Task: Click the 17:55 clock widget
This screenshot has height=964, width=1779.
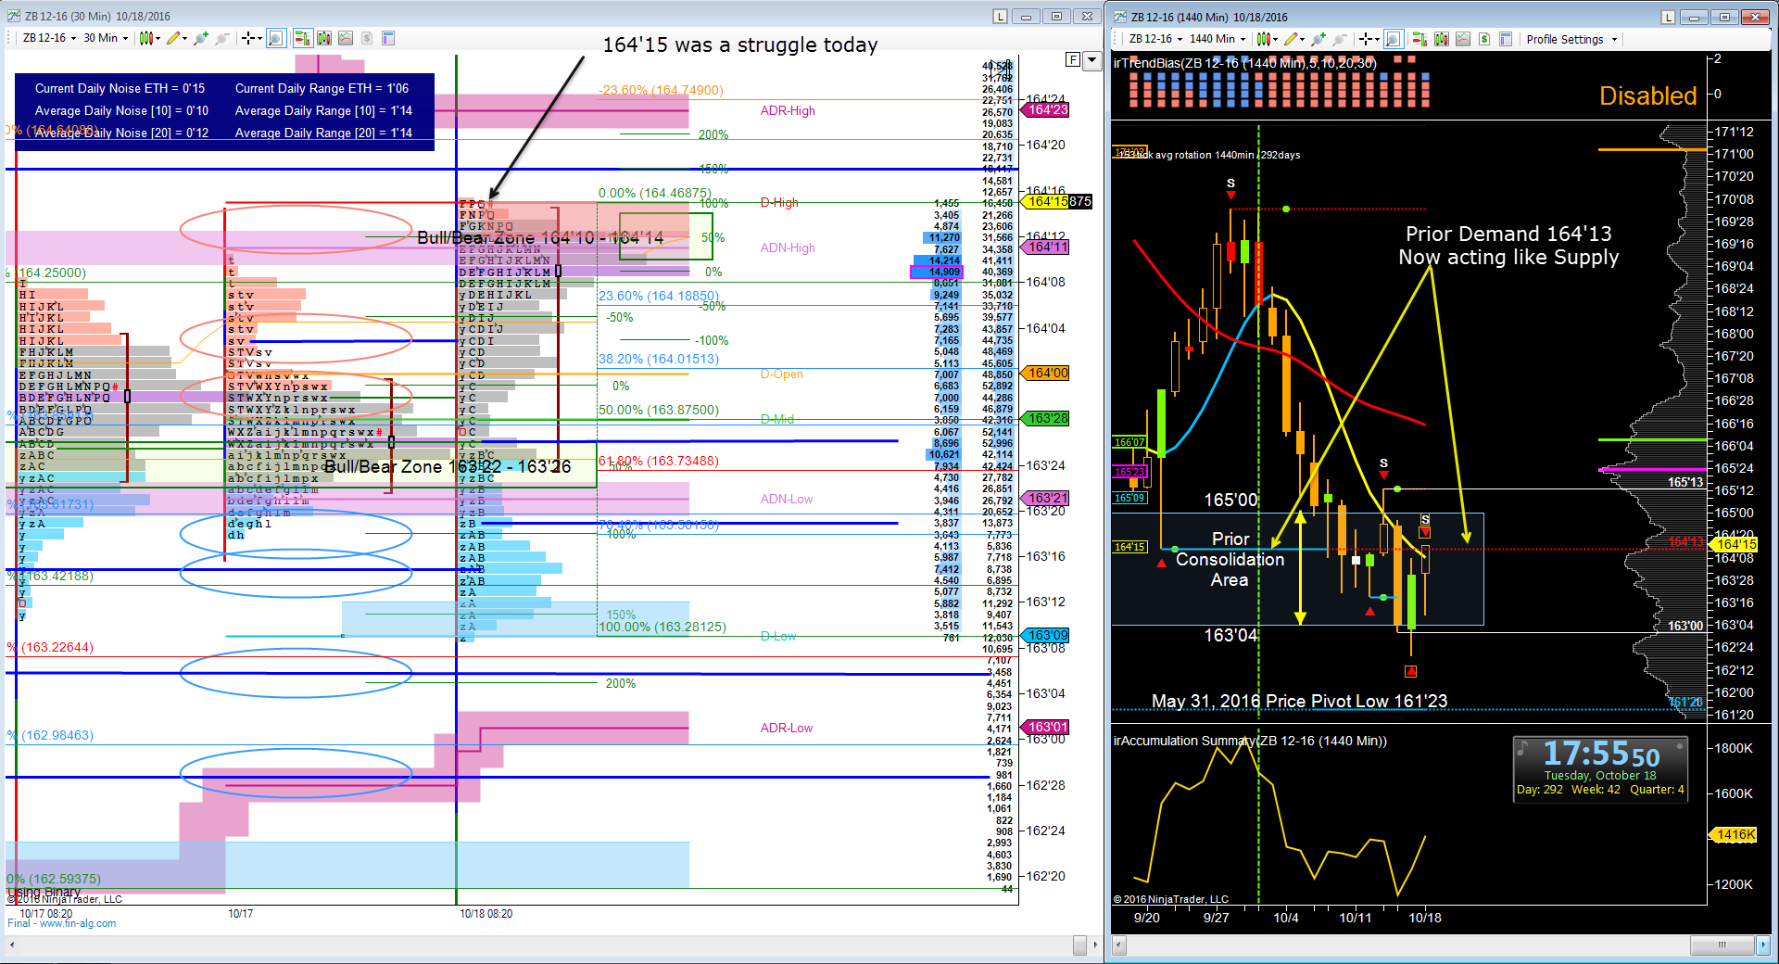Action: point(1600,768)
